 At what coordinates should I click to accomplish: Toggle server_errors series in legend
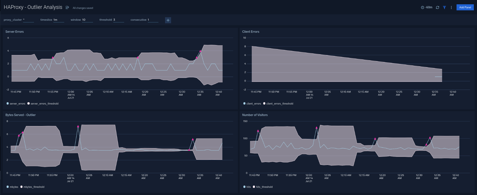[x=17, y=104]
